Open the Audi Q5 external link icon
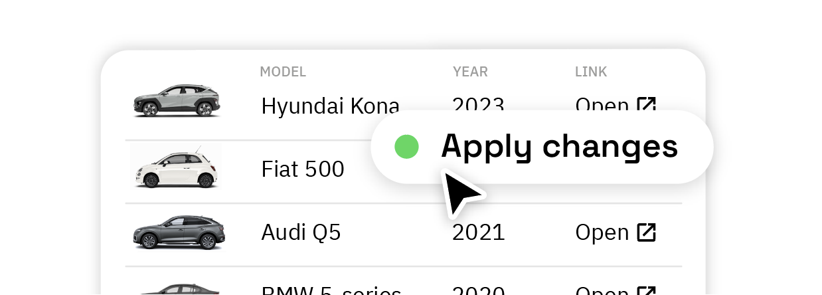This screenshot has width=822, height=295. click(x=646, y=232)
